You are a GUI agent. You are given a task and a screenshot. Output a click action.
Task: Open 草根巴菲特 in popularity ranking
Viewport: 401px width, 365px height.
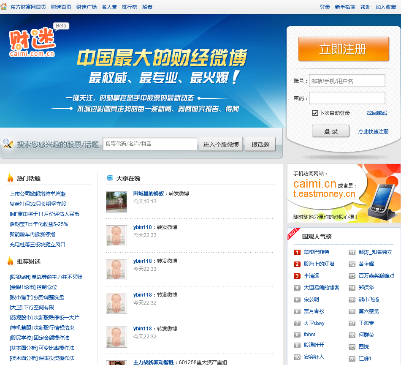pyautogui.click(x=316, y=252)
